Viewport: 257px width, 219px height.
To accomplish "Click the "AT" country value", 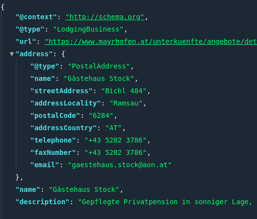I will click(x=113, y=128).
